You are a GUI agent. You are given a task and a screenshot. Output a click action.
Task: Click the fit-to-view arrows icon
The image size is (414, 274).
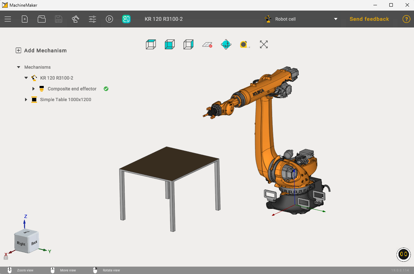(264, 44)
